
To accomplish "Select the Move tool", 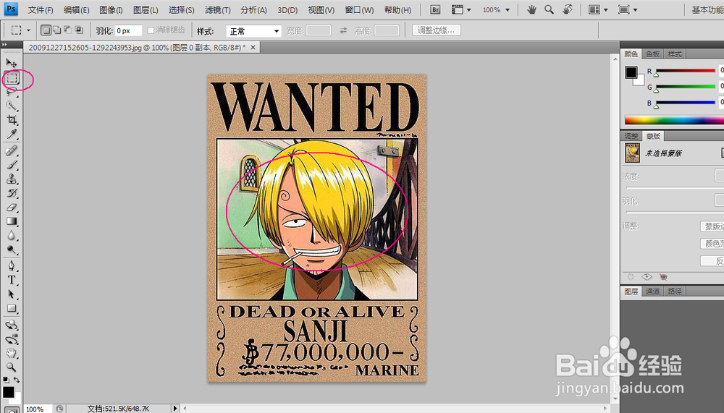I will coord(12,63).
